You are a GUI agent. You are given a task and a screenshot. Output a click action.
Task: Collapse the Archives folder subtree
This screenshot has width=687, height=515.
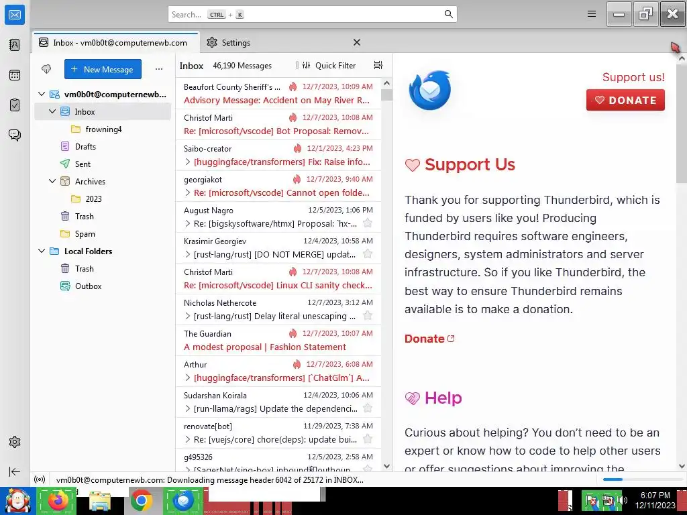(x=52, y=181)
